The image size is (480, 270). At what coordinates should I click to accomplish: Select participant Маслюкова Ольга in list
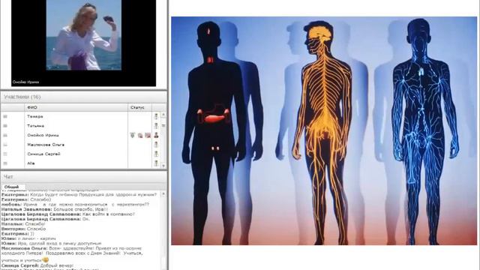click(46, 145)
